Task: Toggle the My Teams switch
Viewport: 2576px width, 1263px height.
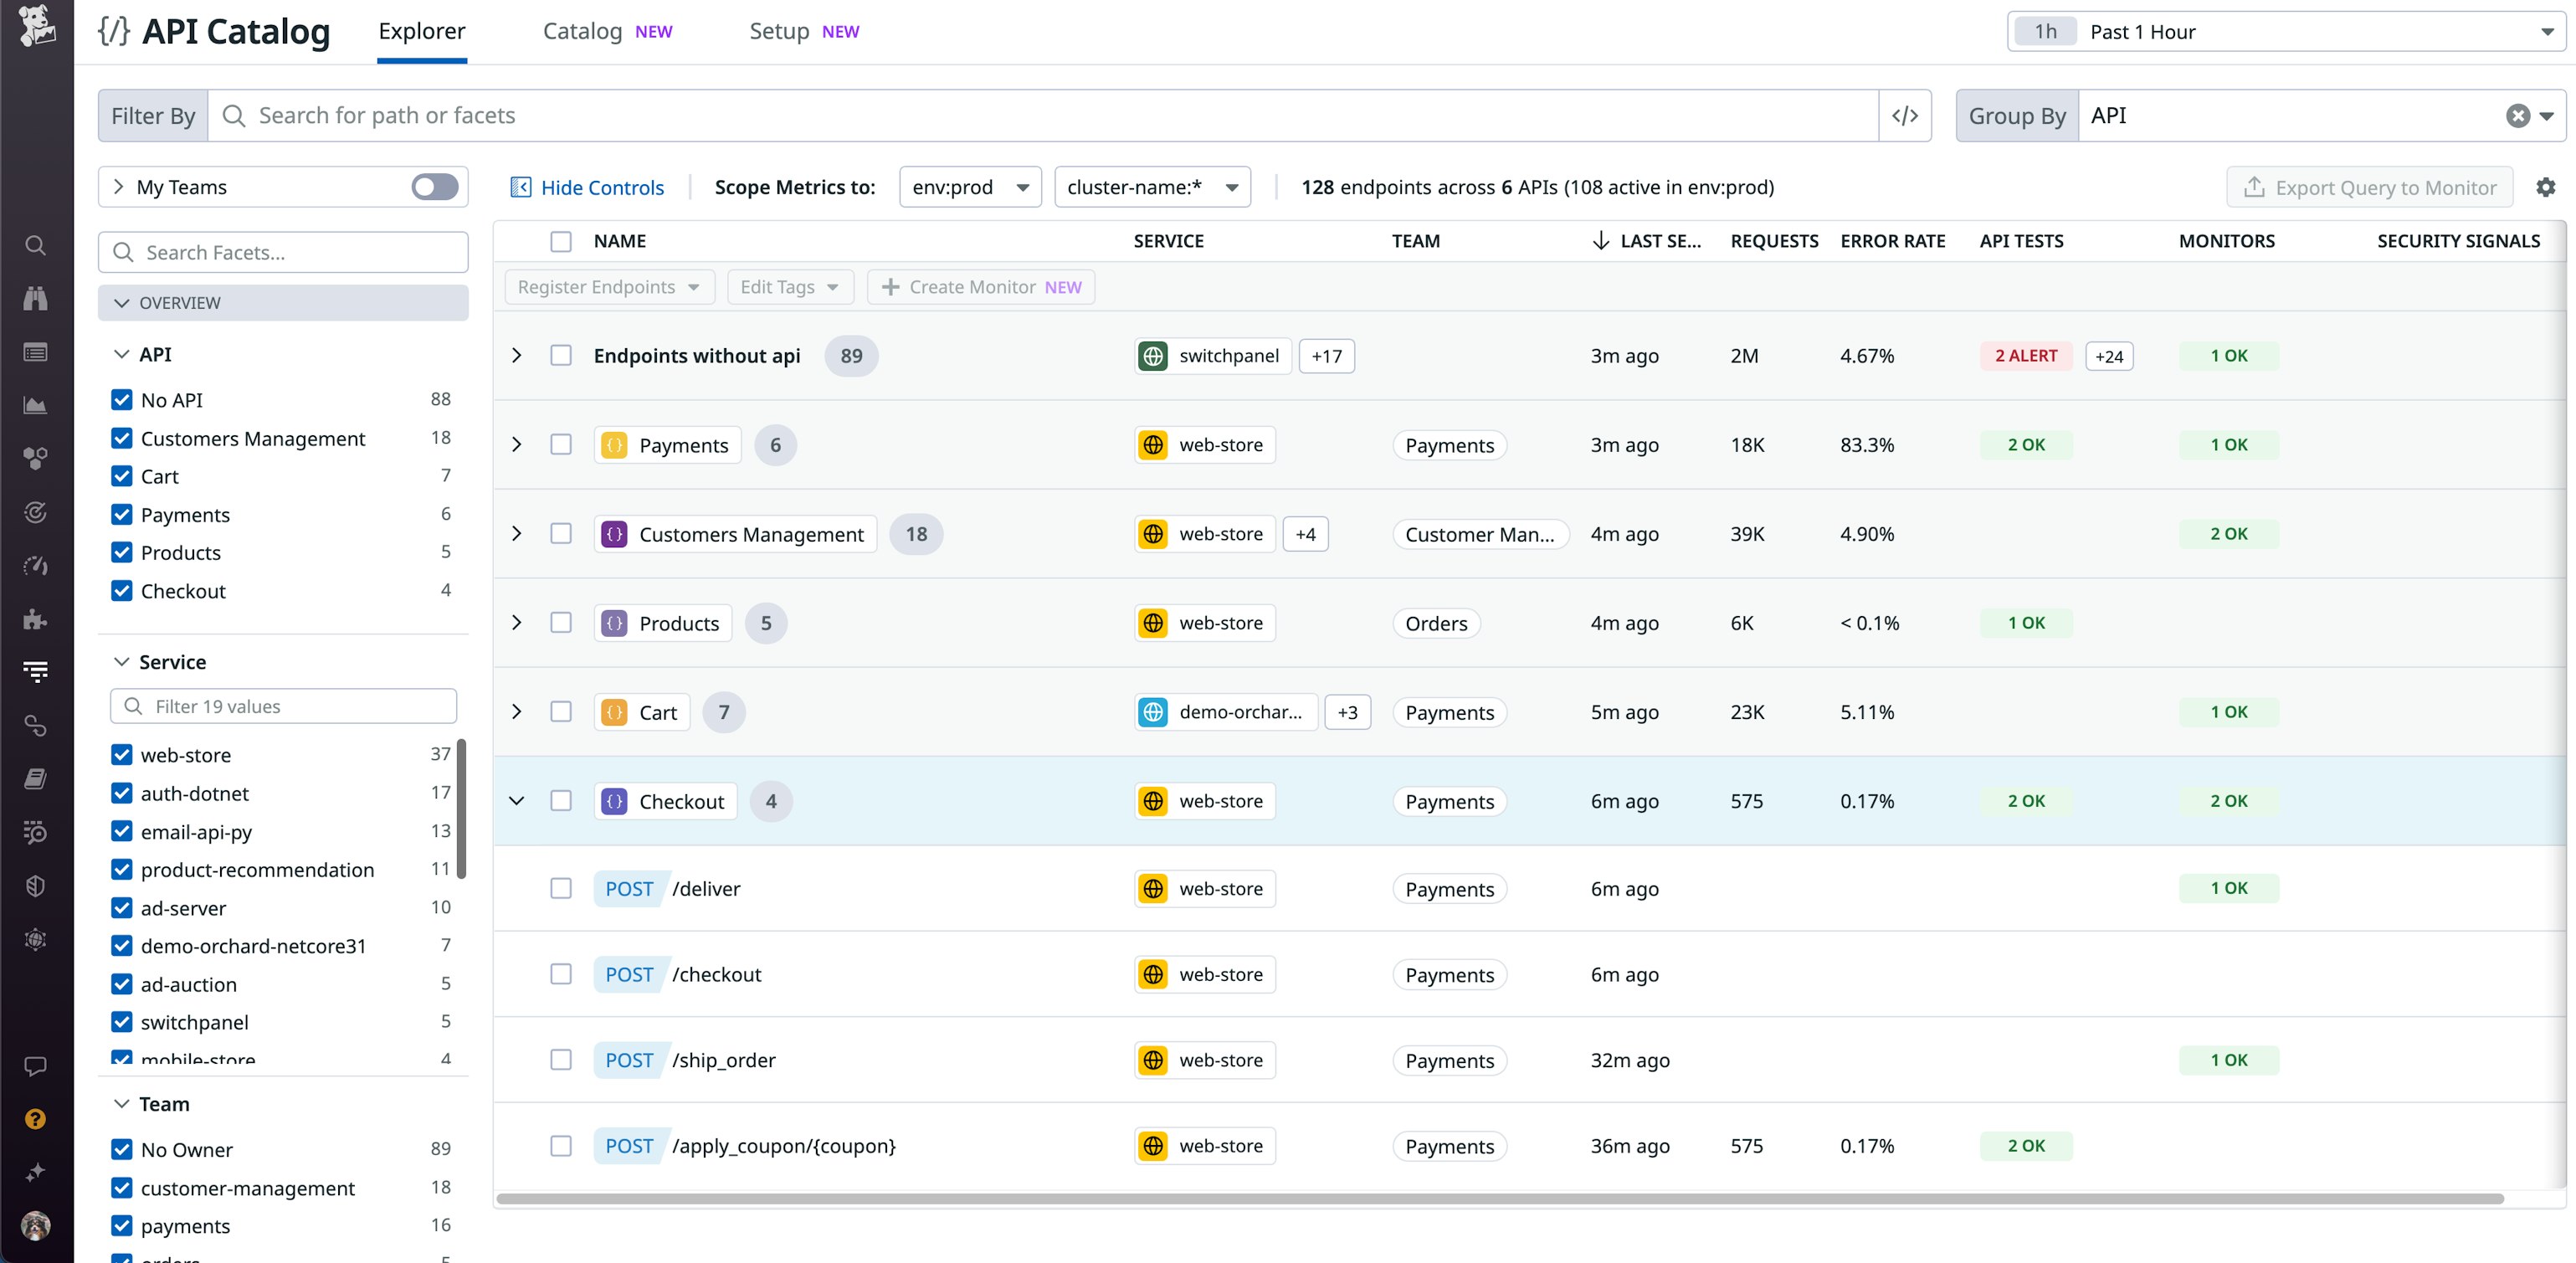Action: click(434, 186)
